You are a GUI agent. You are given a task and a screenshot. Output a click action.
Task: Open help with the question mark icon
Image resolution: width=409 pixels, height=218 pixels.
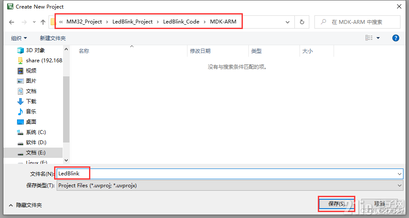tap(396, 38)
